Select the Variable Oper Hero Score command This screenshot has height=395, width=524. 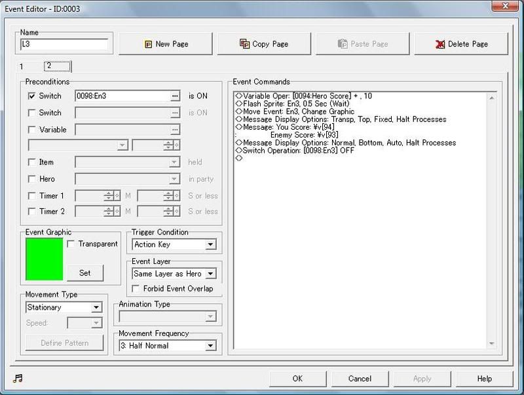click(303, 96)
